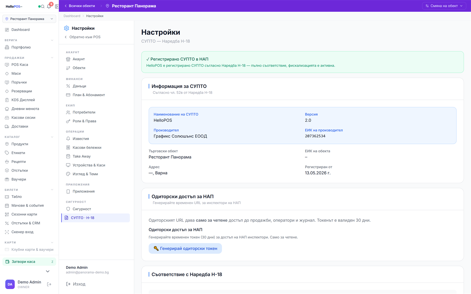Click the Продукти box icon
471x294 pixels.
pos(7,144)
